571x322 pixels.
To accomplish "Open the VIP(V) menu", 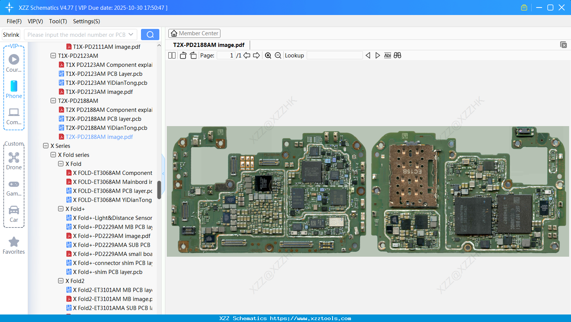I will [x=35, y=21].
